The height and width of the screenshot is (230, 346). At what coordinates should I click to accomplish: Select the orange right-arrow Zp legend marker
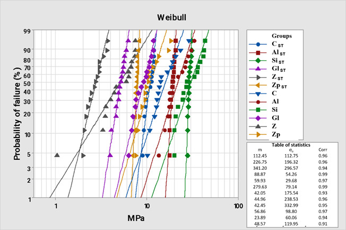coord(258,134)
